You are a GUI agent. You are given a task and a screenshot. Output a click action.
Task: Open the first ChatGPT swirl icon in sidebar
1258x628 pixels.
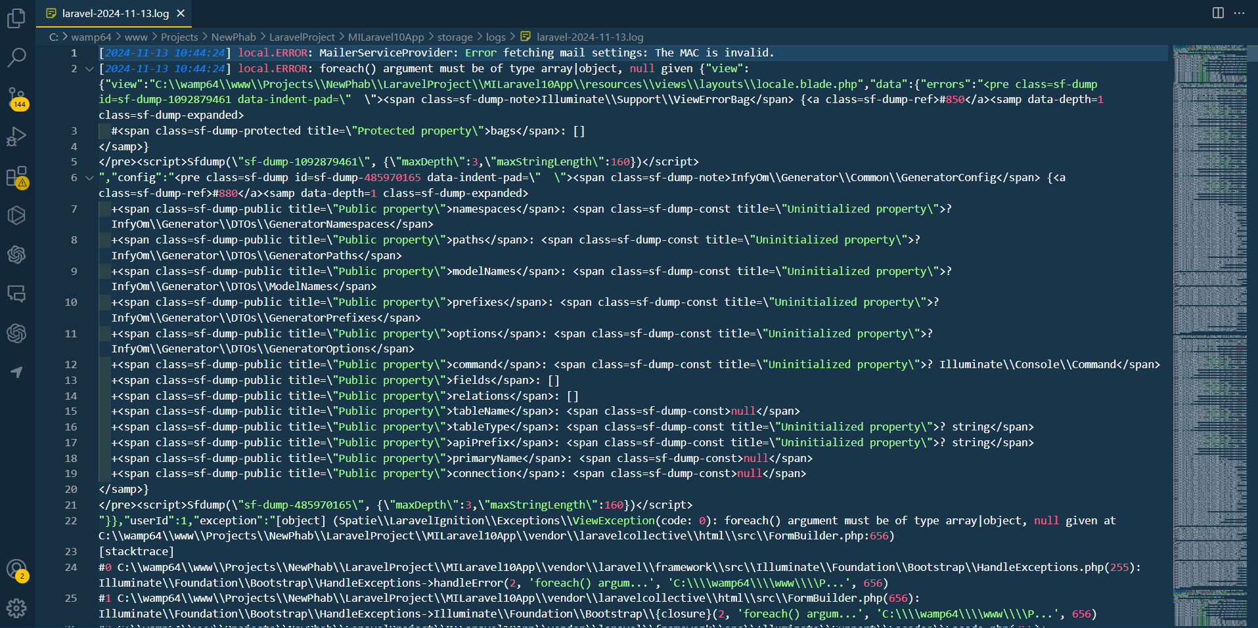(x=16, y=255)
